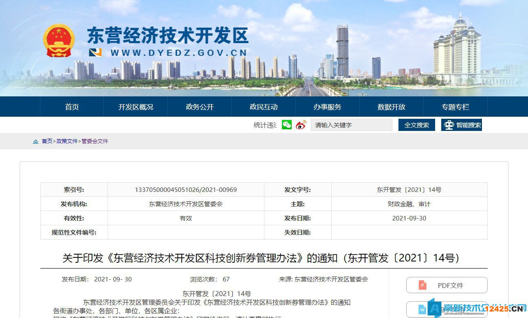This screenshot has width=528, height=318.
Task: Click the 请输入关键字 search input box
Action: click(x=351, y=125)
